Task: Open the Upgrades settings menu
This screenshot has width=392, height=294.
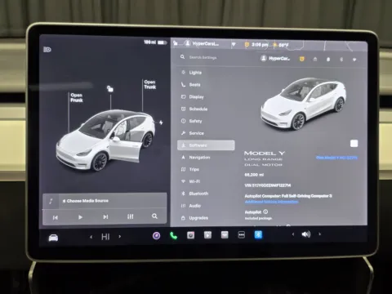Action: [206, 218]
